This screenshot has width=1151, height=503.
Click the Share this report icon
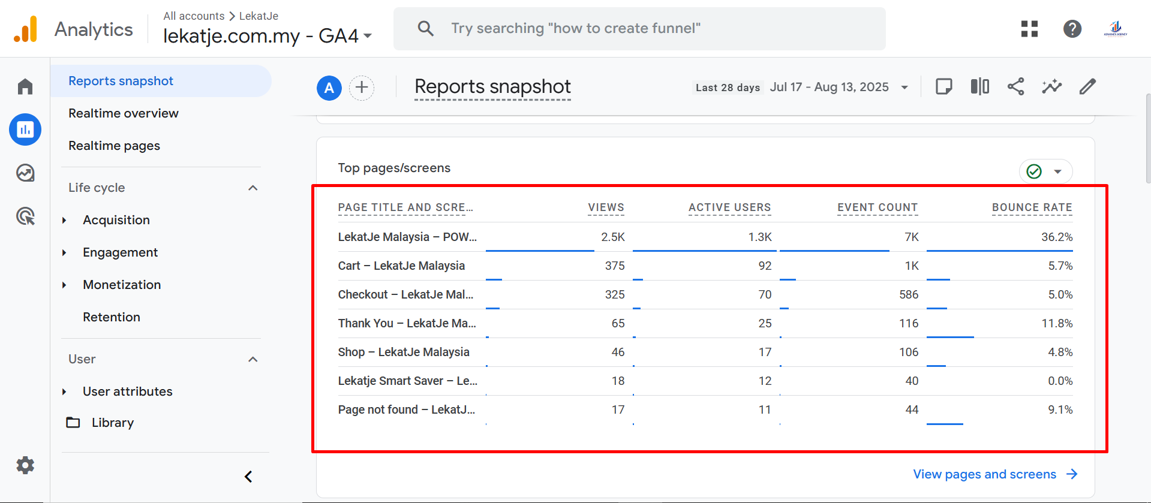point(1015,87)
